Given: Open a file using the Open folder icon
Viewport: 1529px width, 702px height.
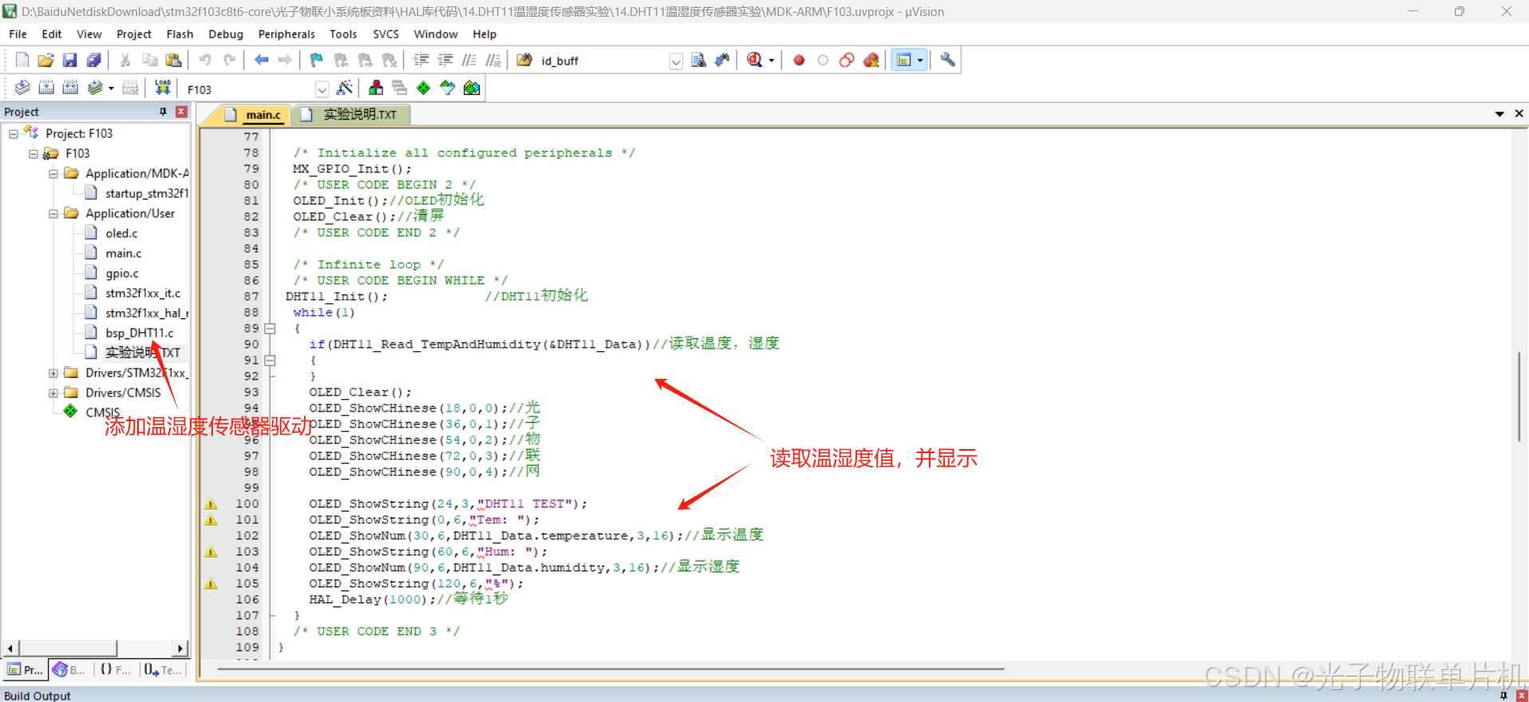Looking at the screenshot, I should [x=46, y=60].
